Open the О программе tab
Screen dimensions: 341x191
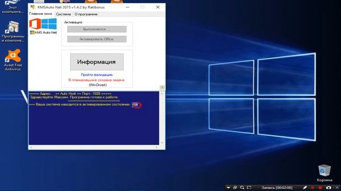[x=86, y=14]
